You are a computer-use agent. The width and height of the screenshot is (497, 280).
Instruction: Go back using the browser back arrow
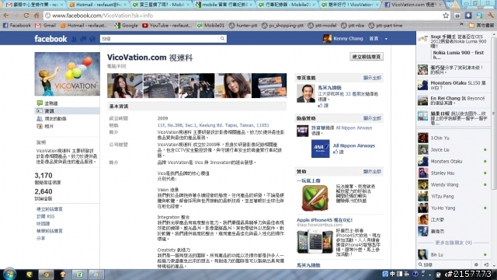pyautogui.click(x=6, y=16)
